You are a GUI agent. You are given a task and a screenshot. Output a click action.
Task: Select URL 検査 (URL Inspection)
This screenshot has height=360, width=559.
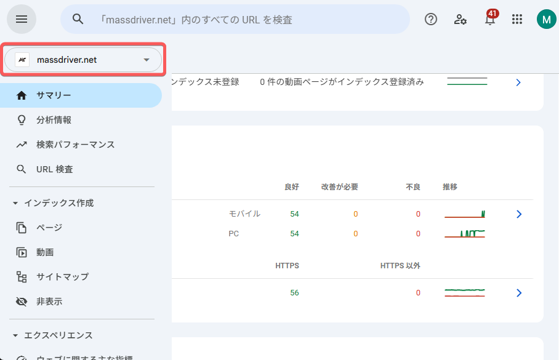click(x=55, y=169)
